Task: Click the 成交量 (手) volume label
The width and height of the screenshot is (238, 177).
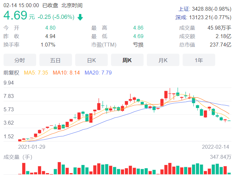Action: [18, 157]
